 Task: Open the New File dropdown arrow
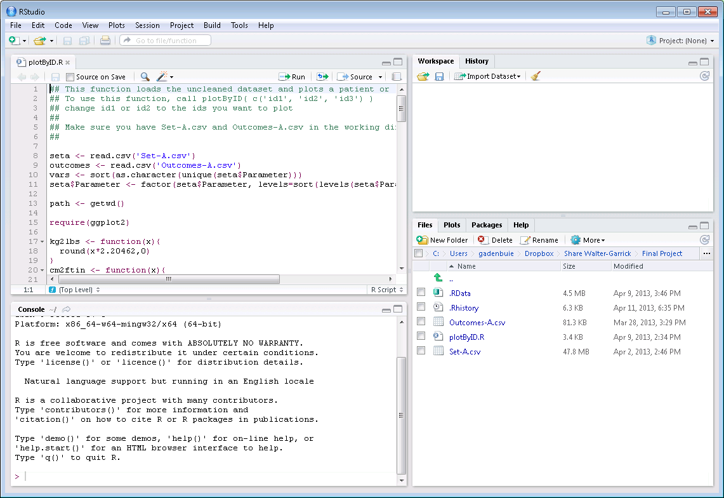tap(24, 41)
